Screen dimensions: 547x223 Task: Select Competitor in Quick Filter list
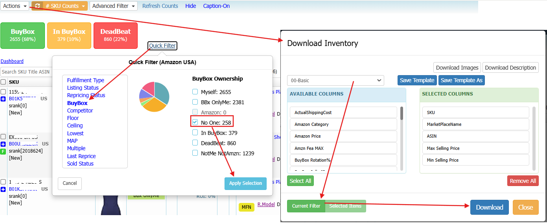click(x=80, y=111)
